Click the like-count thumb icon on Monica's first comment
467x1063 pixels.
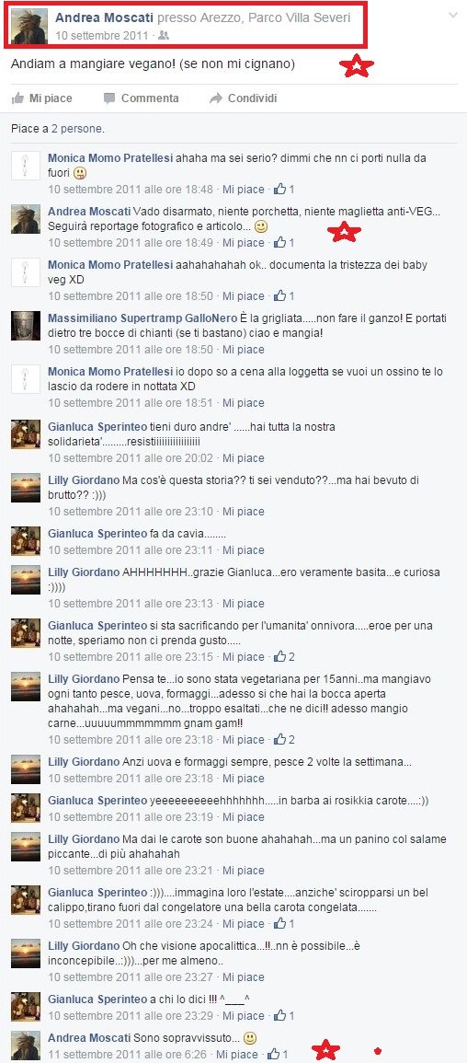click(279, 190)
